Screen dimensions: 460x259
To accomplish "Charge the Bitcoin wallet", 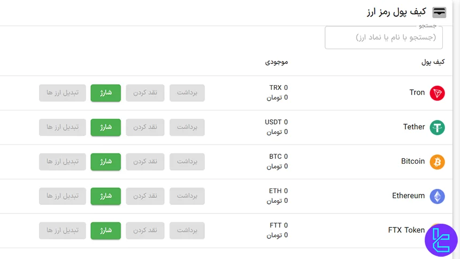I will tap(106, 162).
